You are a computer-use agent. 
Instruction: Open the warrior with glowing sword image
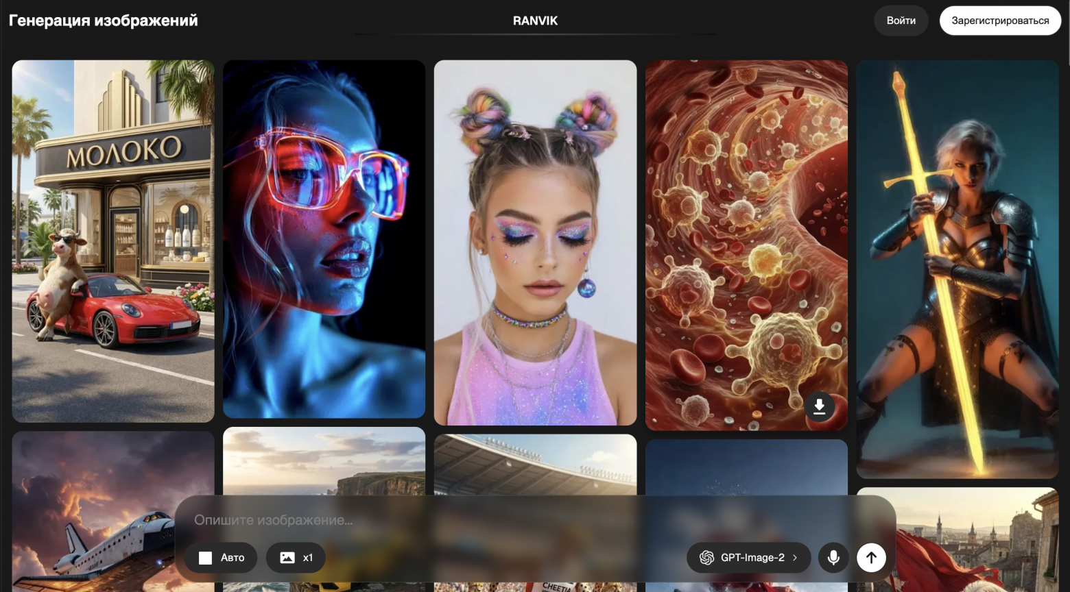click(958, 269)
